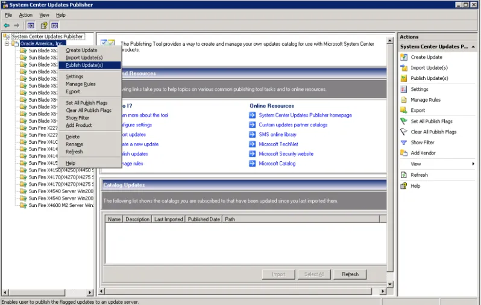Open the File menu

(8, 15)
